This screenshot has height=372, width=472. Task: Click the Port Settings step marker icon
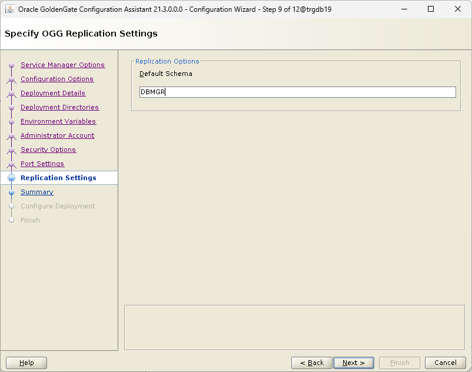[x=11, y=164]
